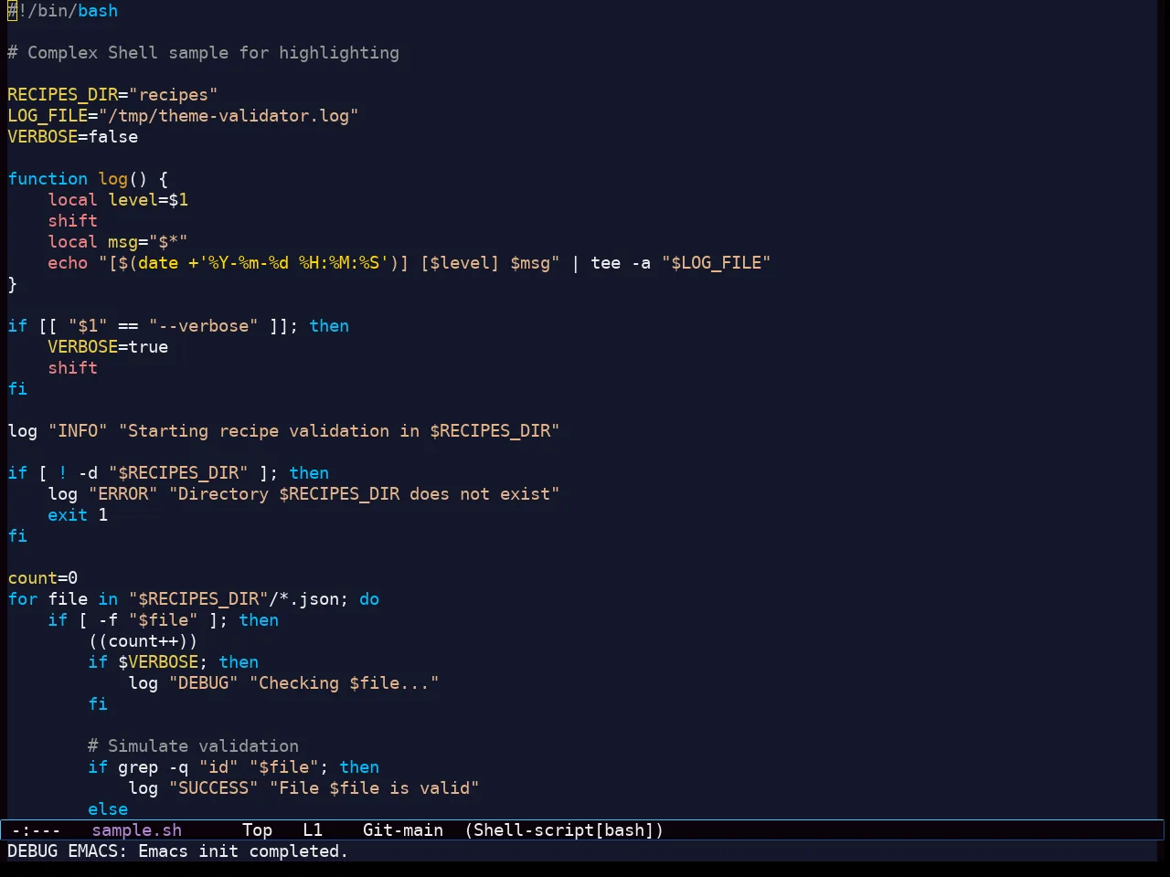This screenshot has height=877, width=1170.
Task: Click 'grep -q "id"' command
Action: (x=178, y=767)
